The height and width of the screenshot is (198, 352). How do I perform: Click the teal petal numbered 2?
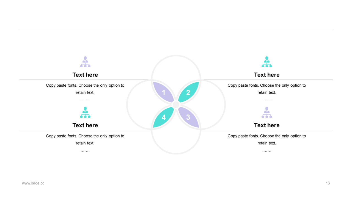point(189,92)
